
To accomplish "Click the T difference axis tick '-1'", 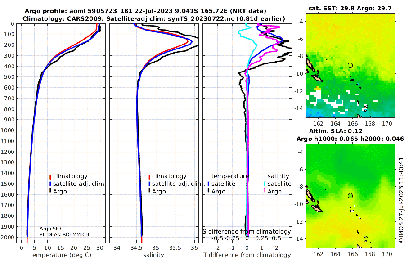I will click(x=232, y=248).
